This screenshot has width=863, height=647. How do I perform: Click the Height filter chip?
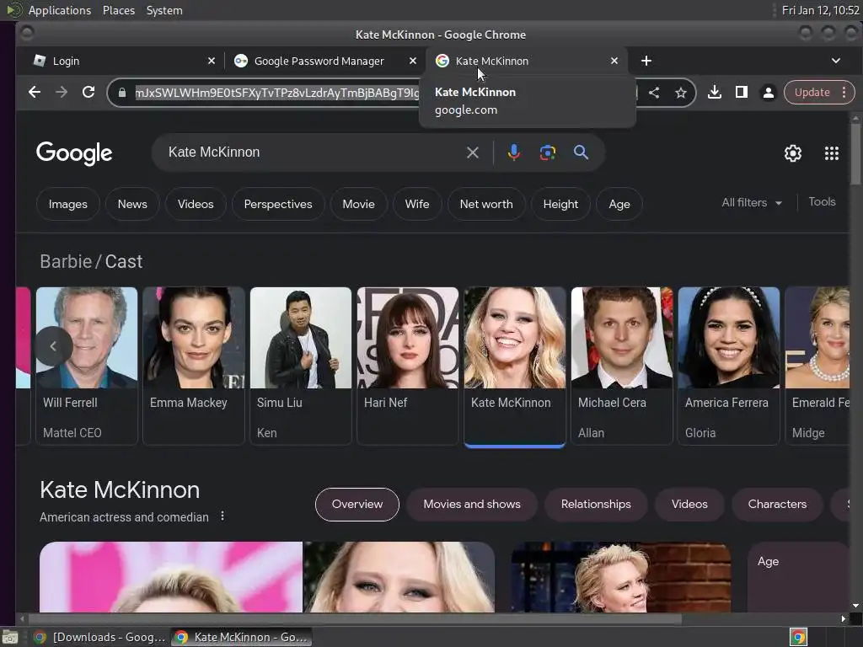pyautogui.click(x=560, y=204)
